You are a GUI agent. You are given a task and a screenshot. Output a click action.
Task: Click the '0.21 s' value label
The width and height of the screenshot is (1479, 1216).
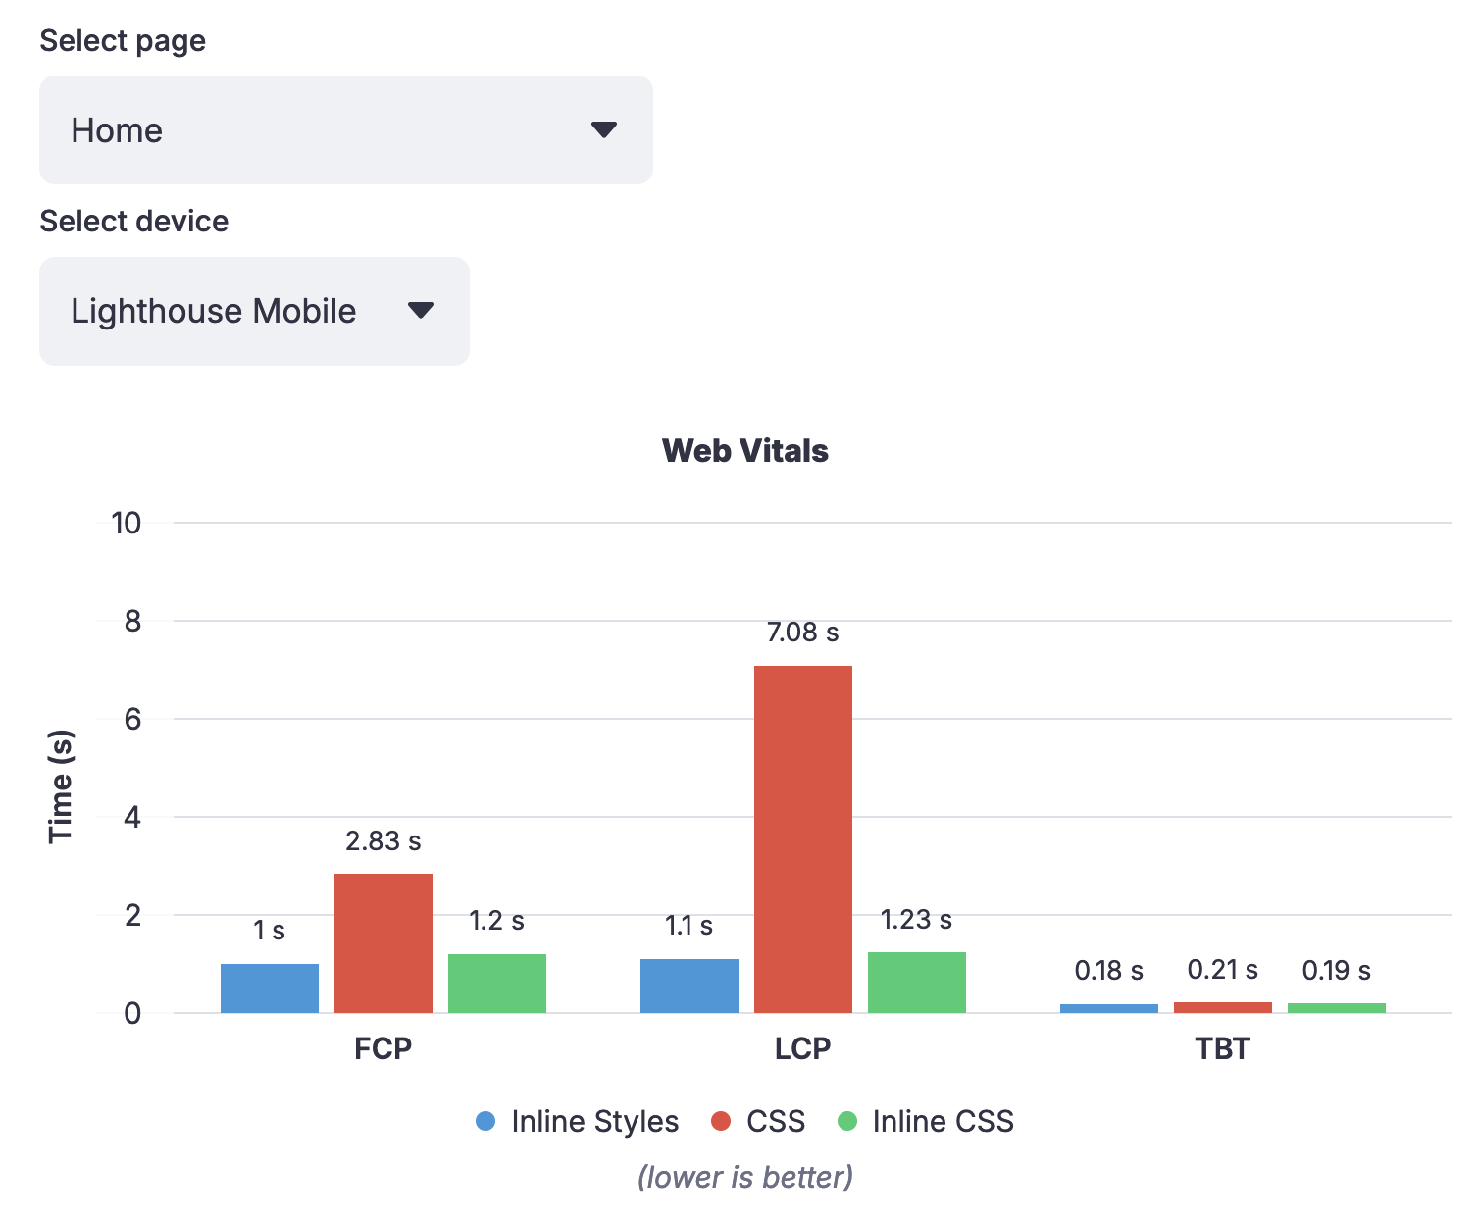point(1223,970)
